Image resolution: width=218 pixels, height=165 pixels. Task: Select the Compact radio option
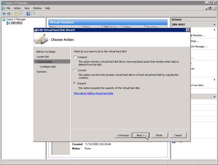click(x=75, y=57)
